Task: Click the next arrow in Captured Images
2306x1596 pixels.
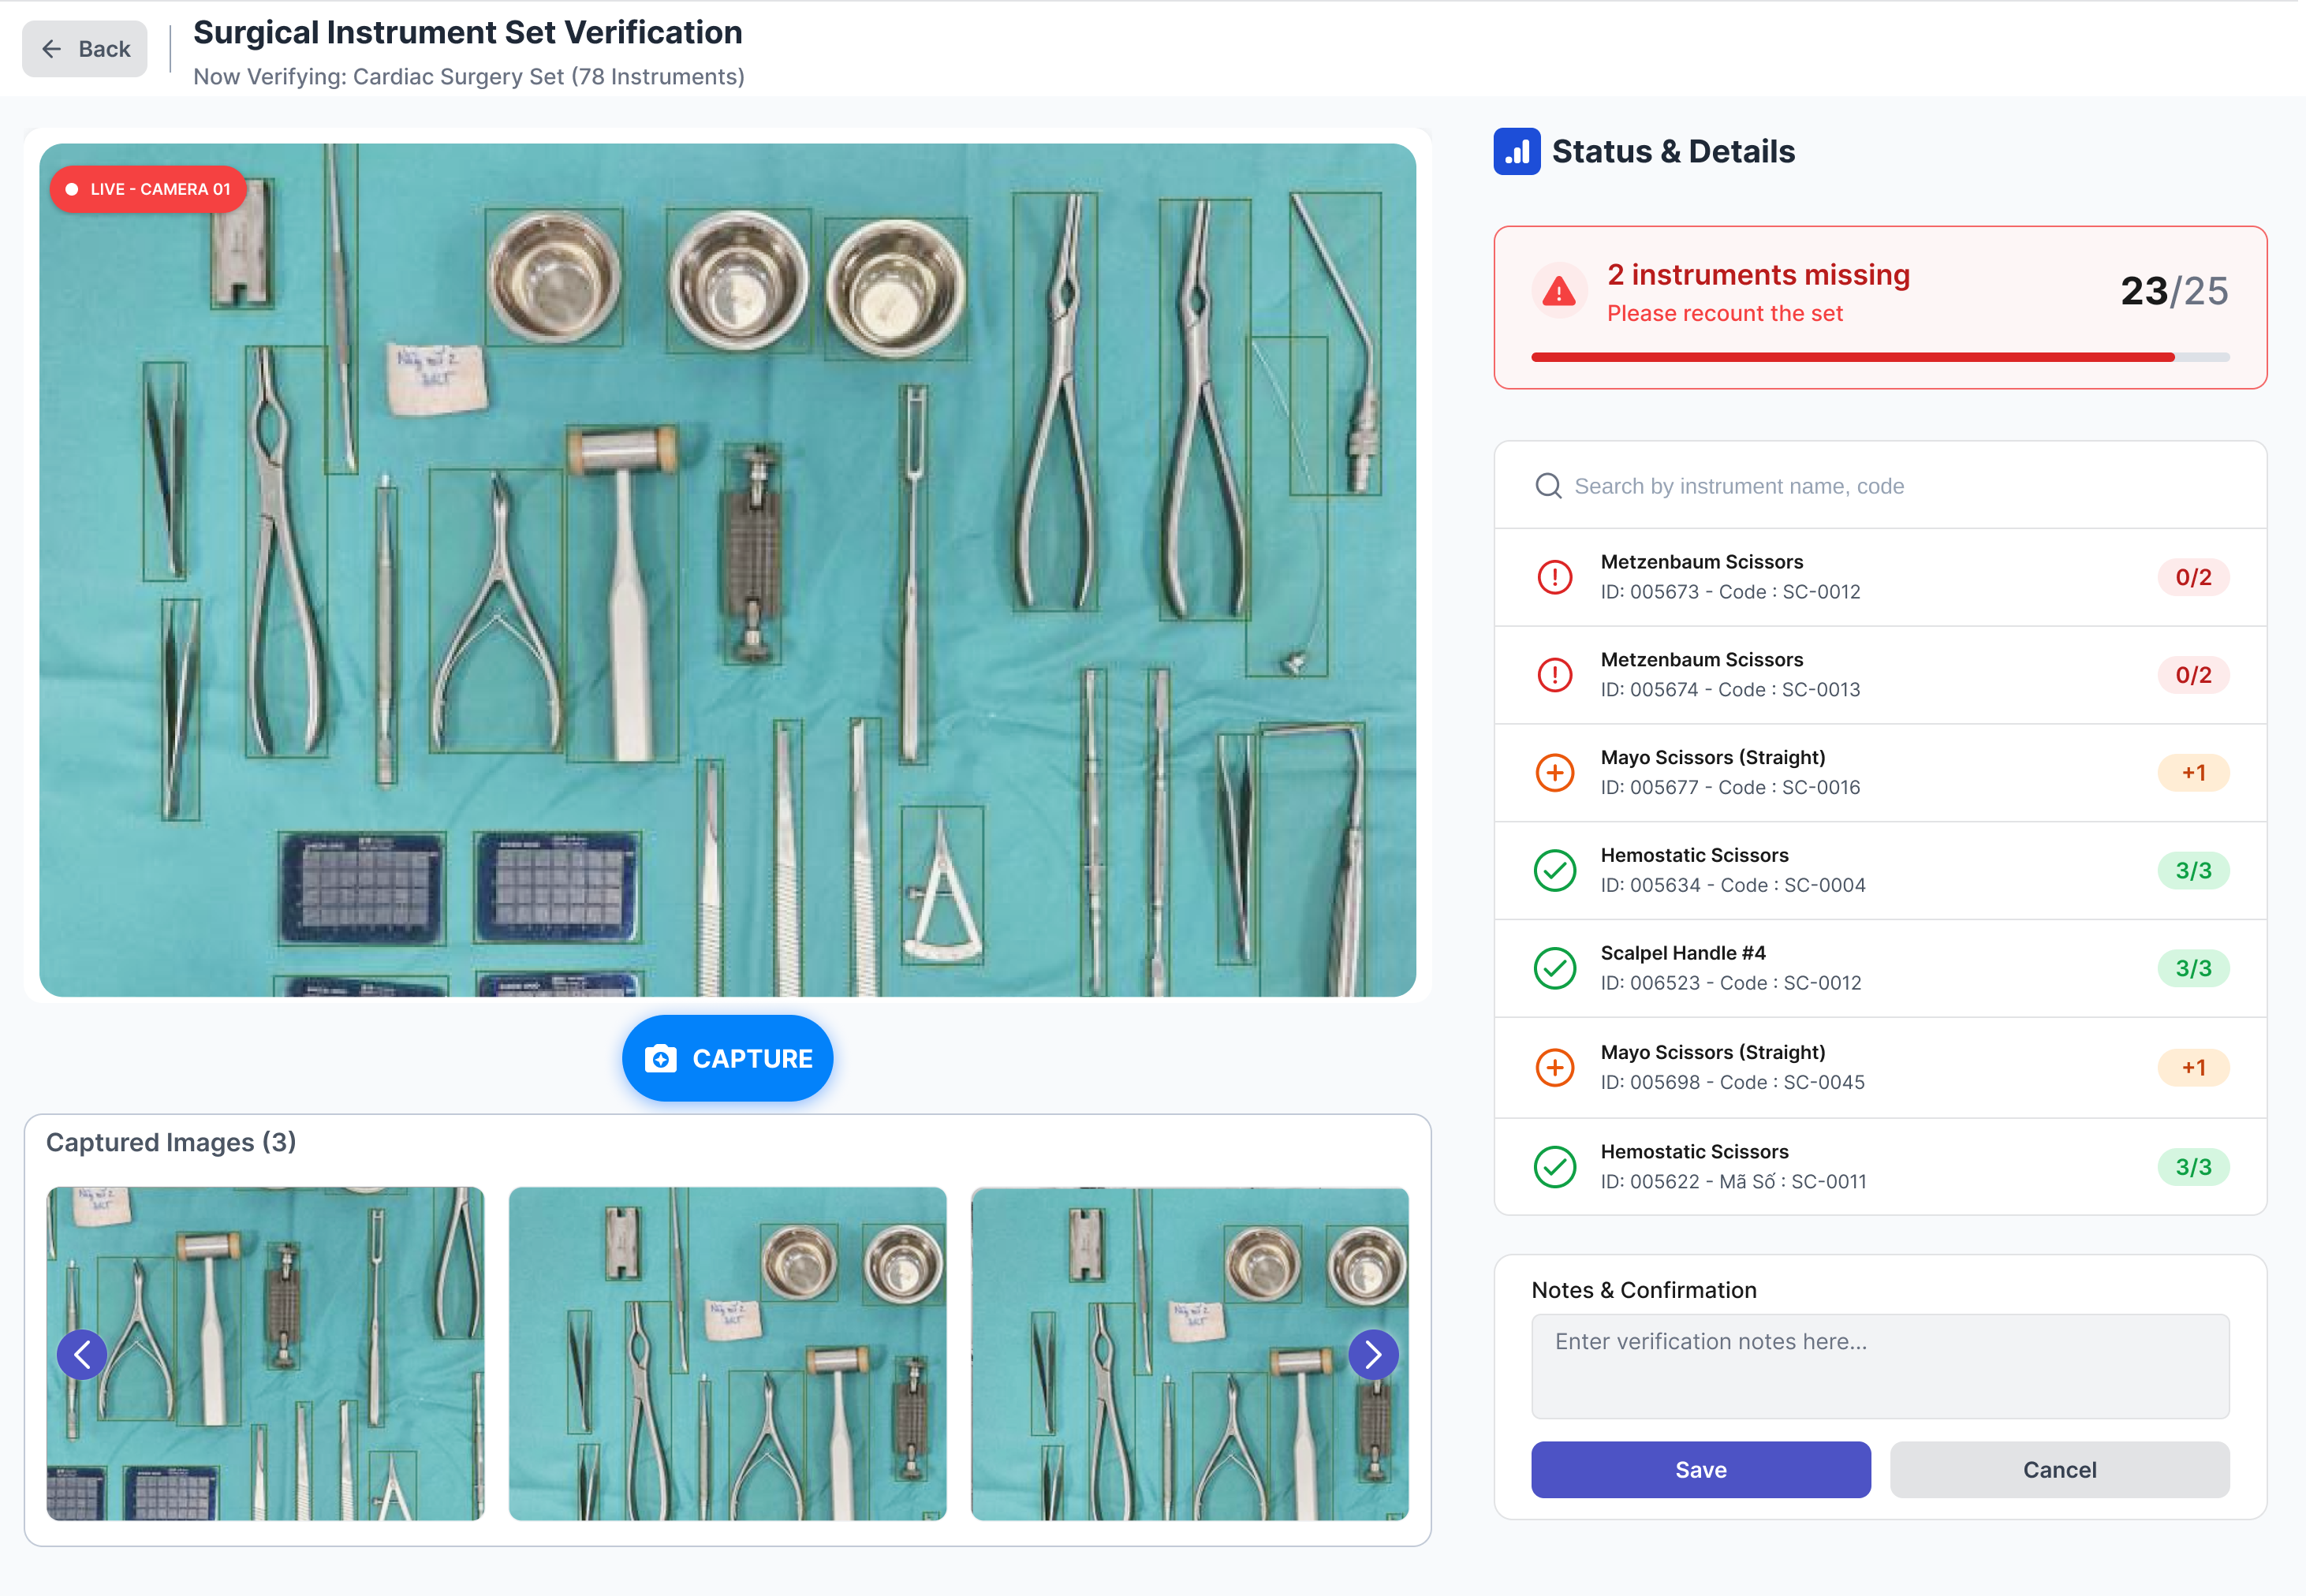Action: 1373,1354
